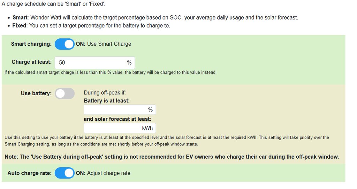The width and height of the screenshot is (357, 189).
Task: Click the 'ON: Adjust charge rate' status text
Action: [x=103, y=173]
